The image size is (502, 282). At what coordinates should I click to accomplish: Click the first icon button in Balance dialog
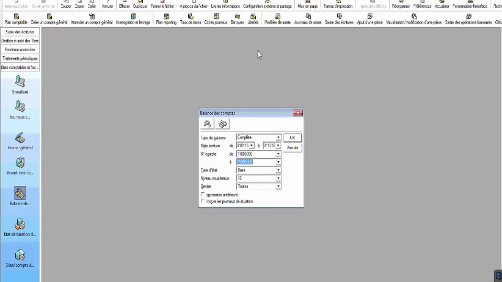(207, 124)
